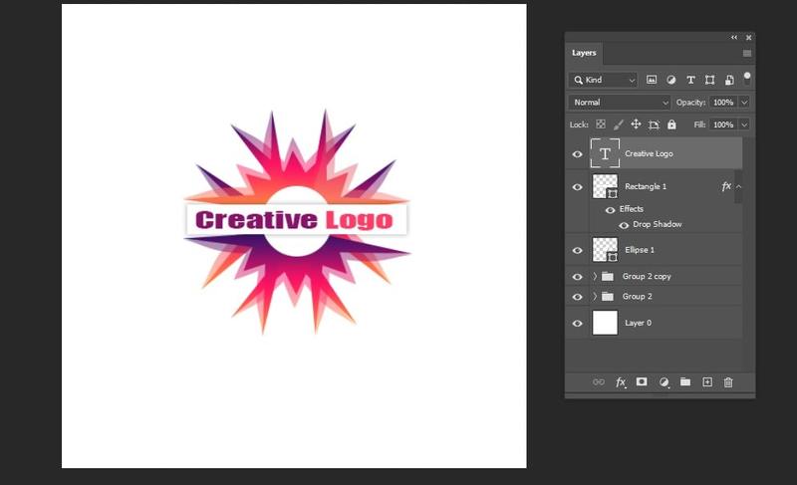Image resolution: width=797 pixels, height=485 pixels.
Task: Click the lock position move icon
Action: click(x=636, y=124)
